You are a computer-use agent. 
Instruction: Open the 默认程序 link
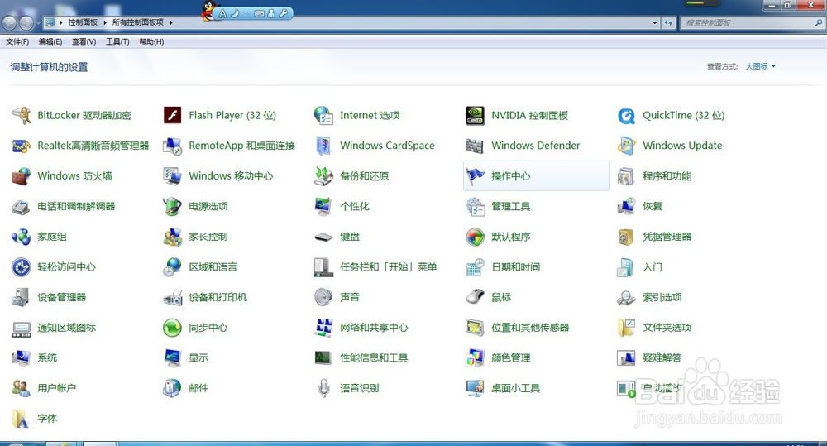point(510,237)
